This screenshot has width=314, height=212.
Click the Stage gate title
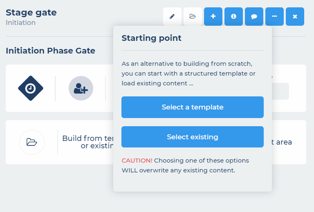pyautogui.click(x=31, y=12)
